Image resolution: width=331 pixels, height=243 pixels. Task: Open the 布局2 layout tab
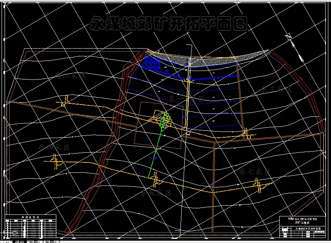tap(51, 242)
